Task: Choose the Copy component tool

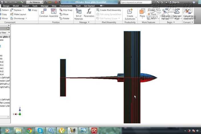Action: click(x=3, y=14)
